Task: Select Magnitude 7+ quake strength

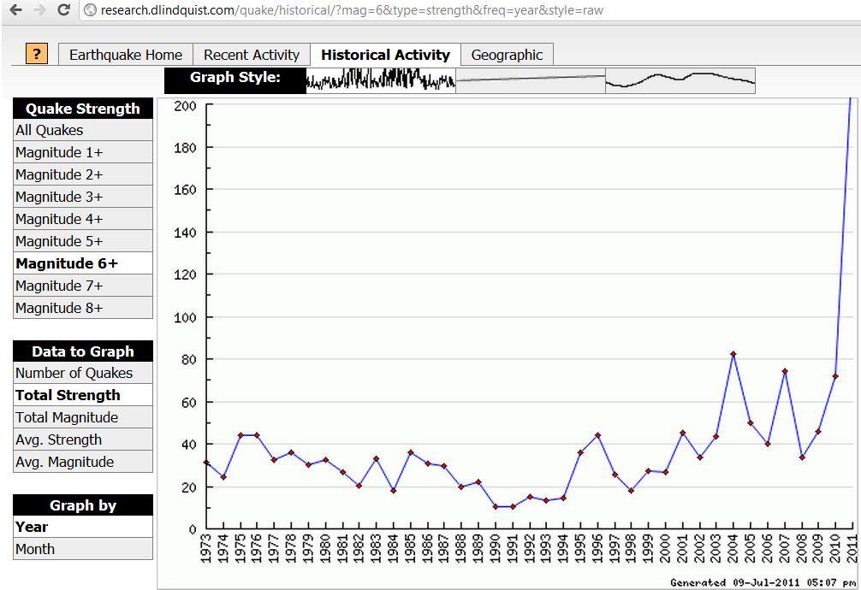Action: point(83,286)
